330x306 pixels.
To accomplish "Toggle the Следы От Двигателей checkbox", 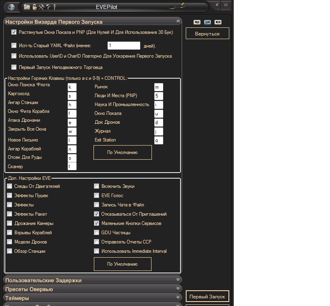I will click(10, 186).
